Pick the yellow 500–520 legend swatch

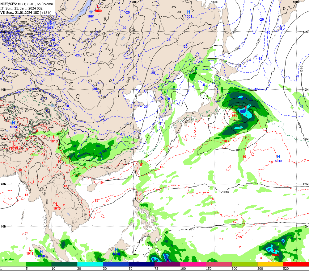270,264
